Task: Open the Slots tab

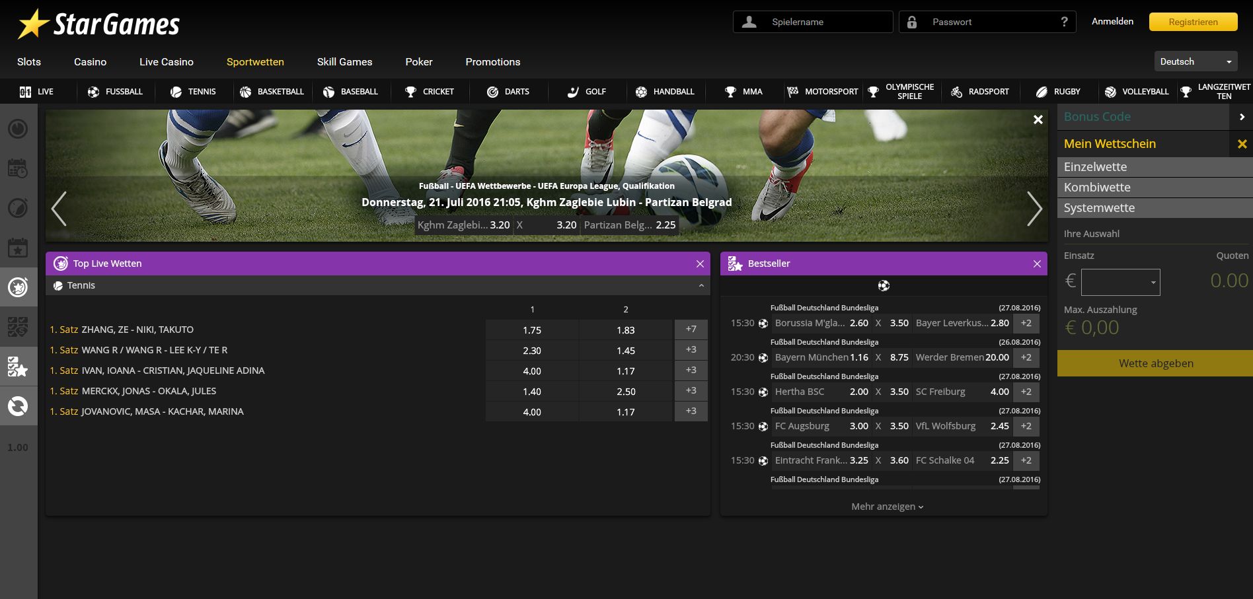Action: (x=29, y=61)
